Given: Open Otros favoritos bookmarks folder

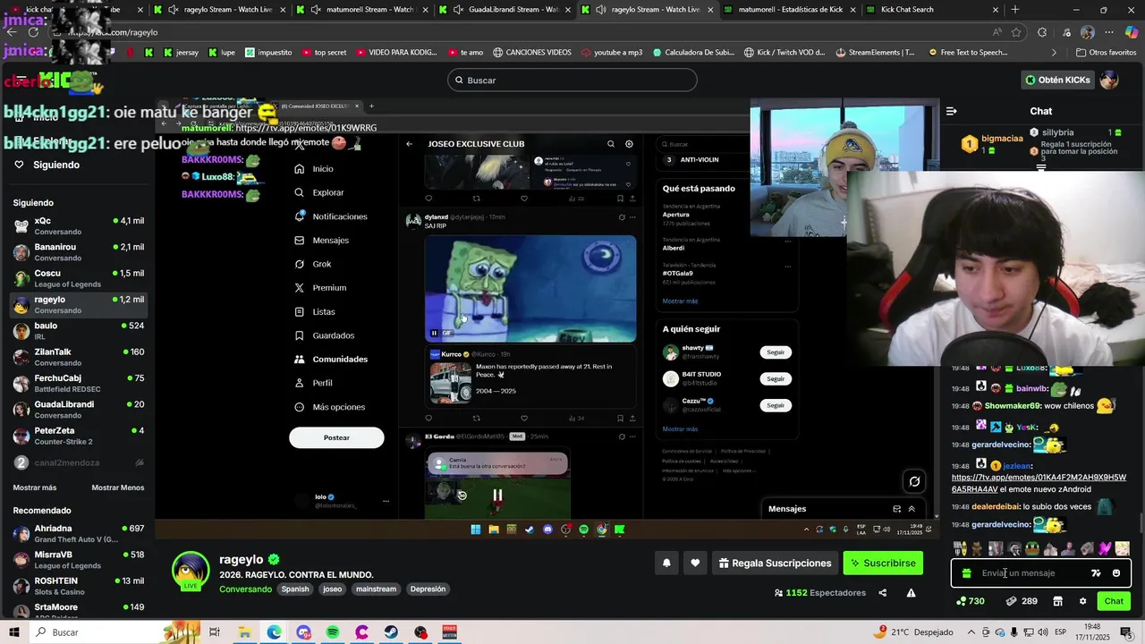Looking at the screenshot, I should (x=1105, y=53).
